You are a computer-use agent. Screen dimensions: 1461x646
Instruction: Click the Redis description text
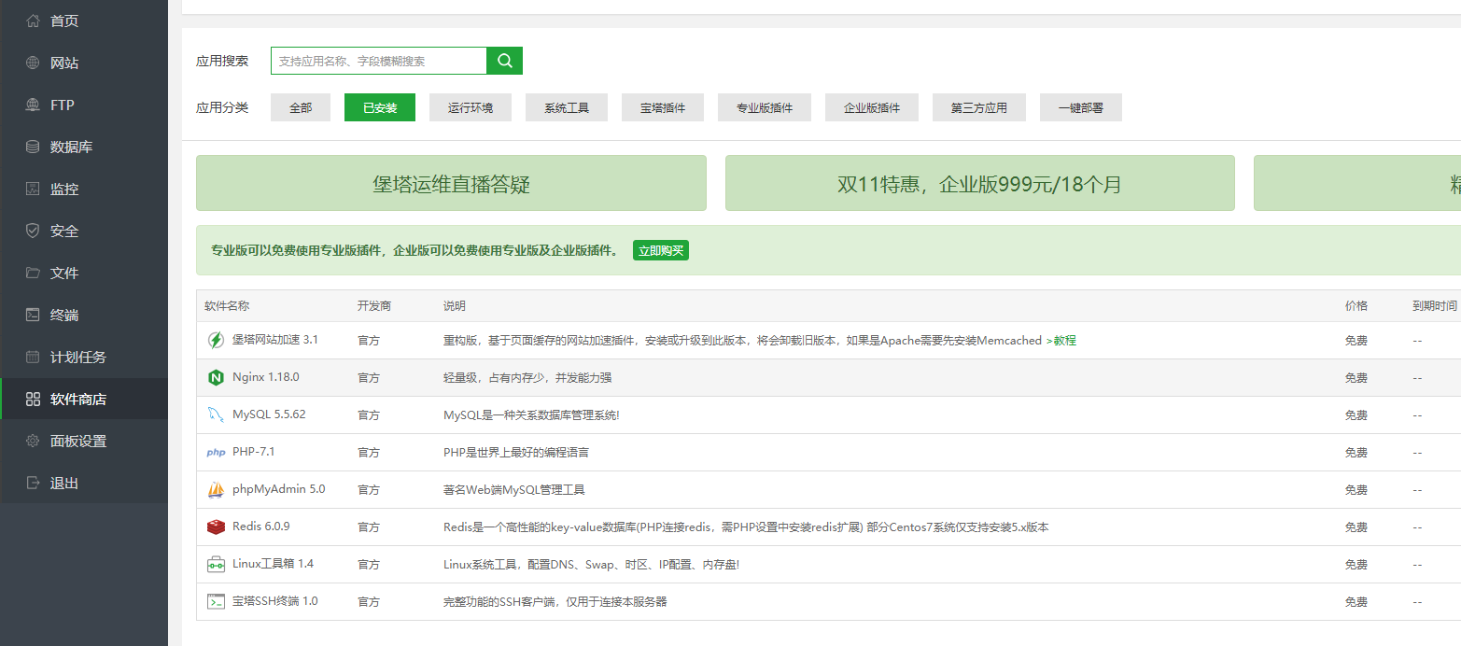pyautogui.click(x=746, y=527)
